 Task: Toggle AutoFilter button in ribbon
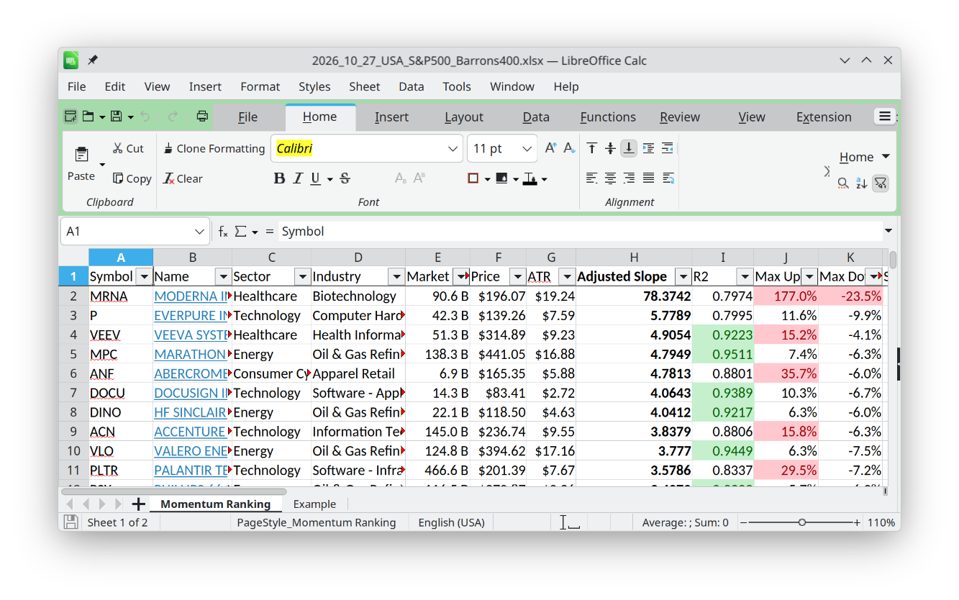pyautogui.click(x=880, y=183)
